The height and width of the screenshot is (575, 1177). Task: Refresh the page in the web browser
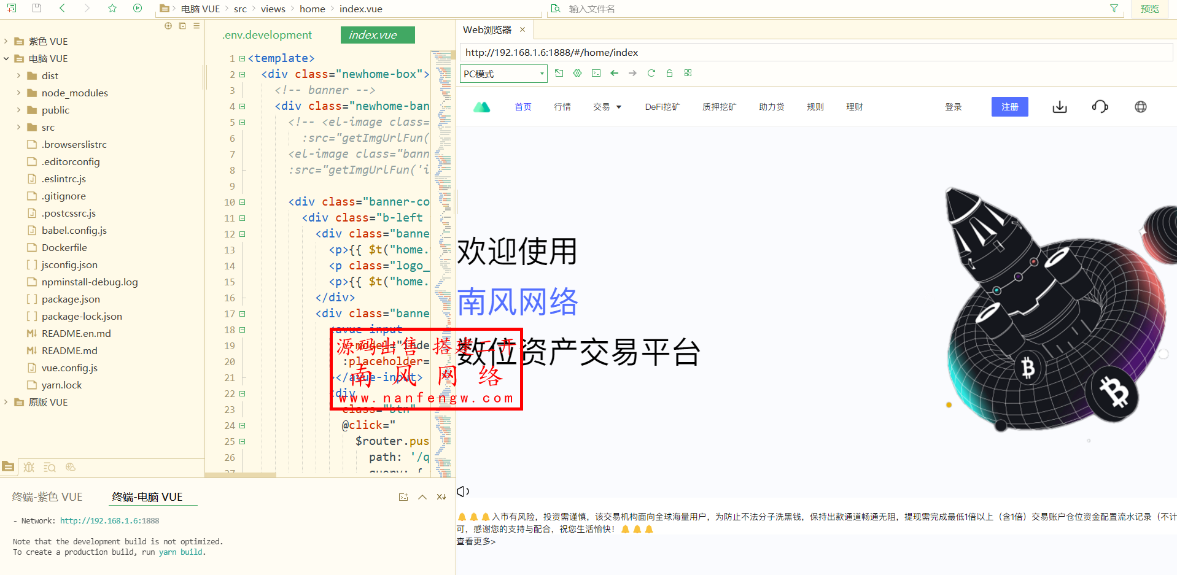coord(651,73)
